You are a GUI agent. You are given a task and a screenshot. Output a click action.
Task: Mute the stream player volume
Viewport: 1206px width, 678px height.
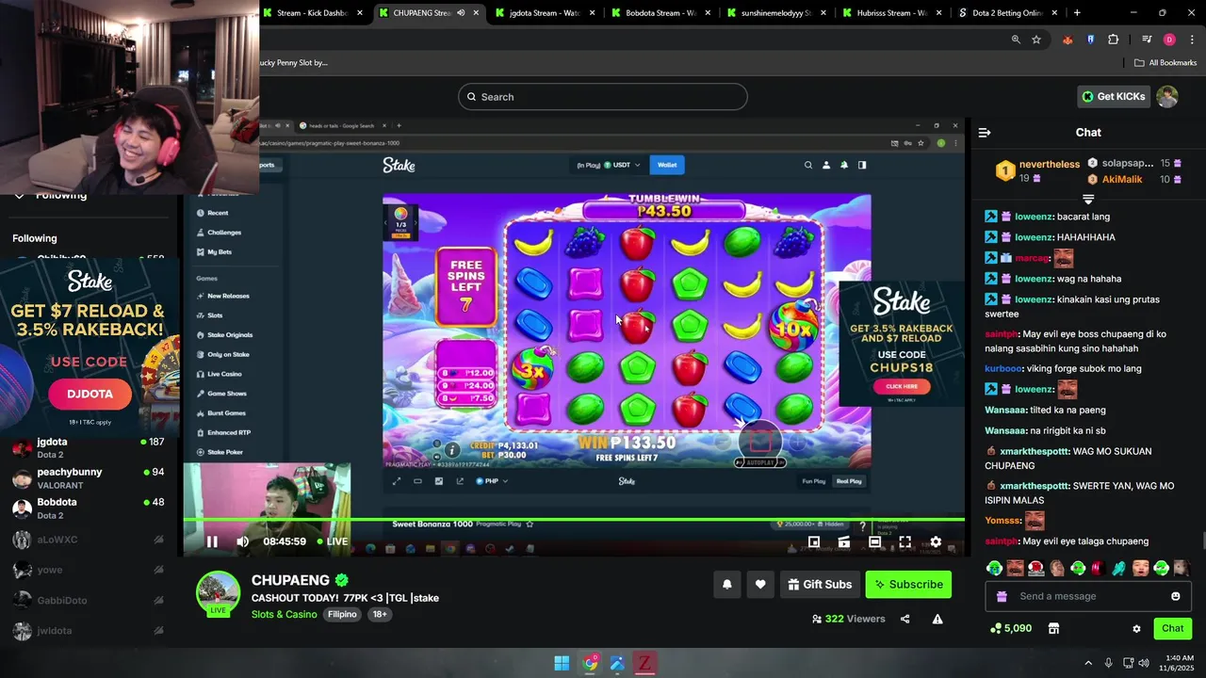click(x=242, y=541)
